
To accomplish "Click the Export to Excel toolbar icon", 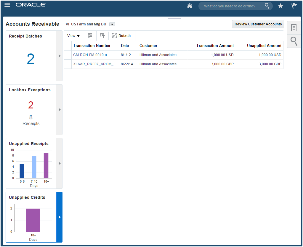I will click(90, 36).
